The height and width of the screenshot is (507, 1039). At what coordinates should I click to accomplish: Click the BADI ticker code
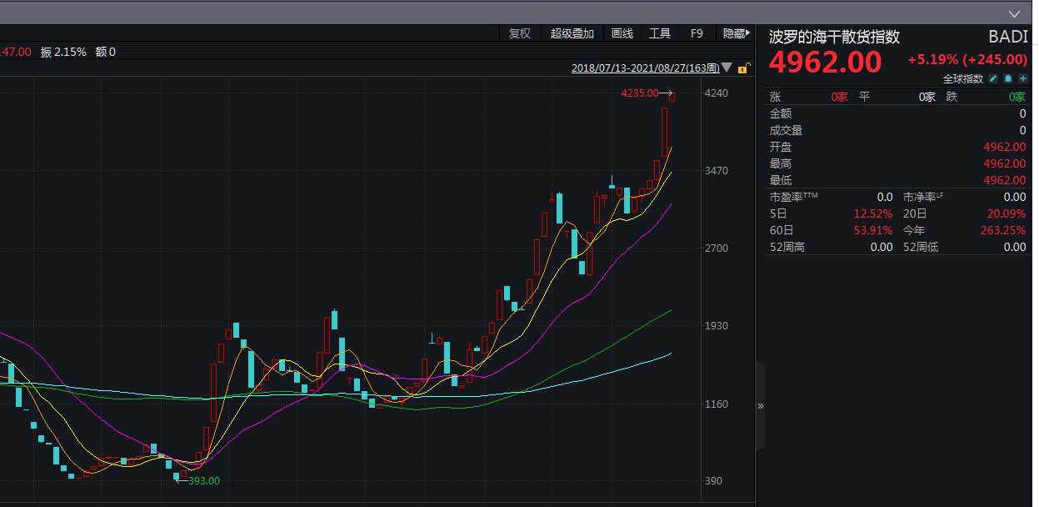click(x=1008, y=37)
